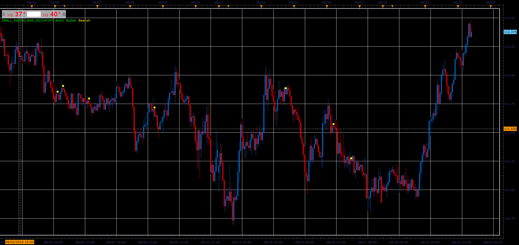
Task: Click the orange crosshair price tag 111.530
Action: 510,129
